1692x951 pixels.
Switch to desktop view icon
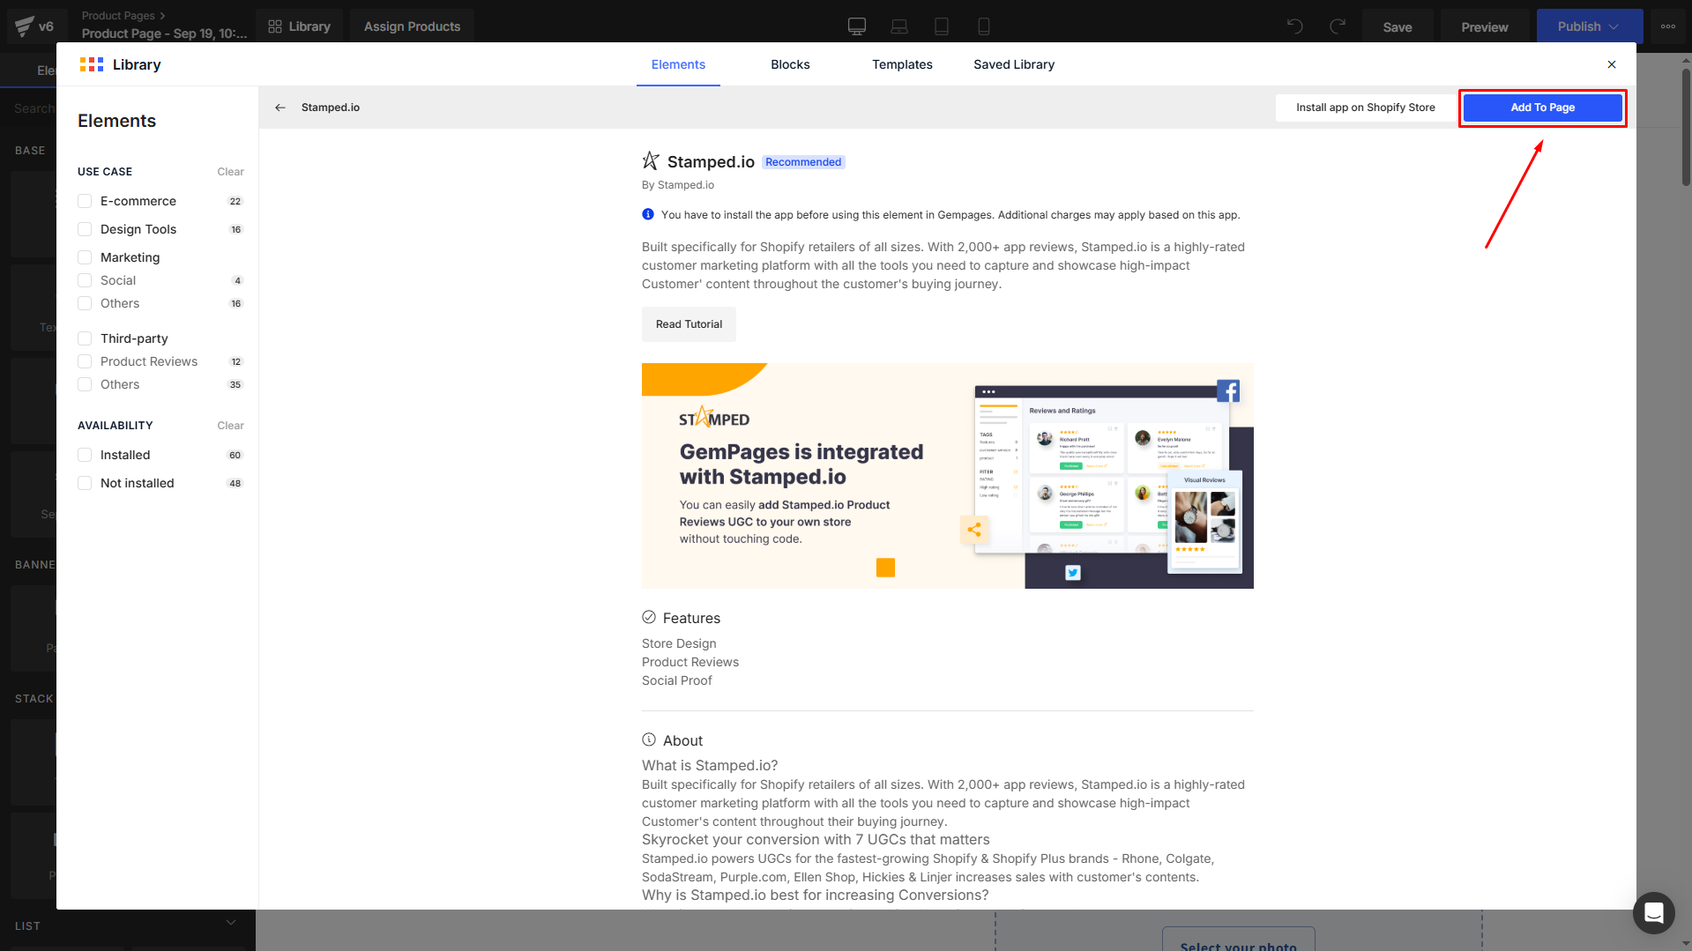(x=856, y=26)
